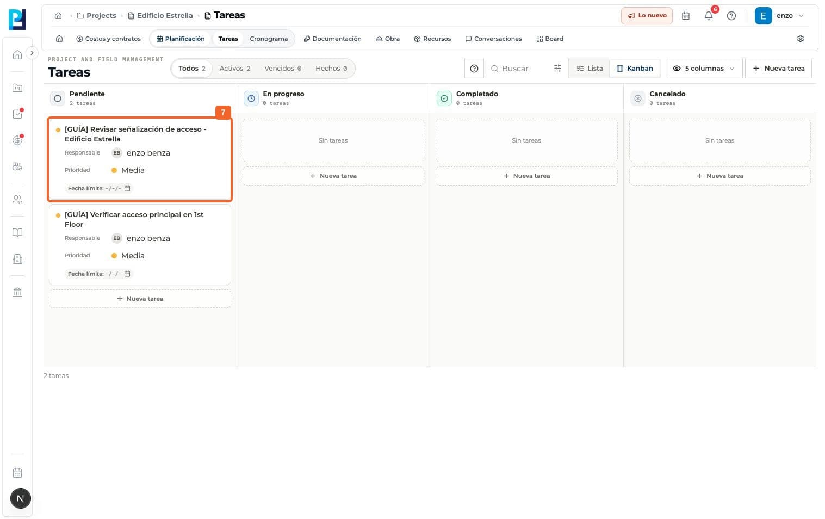Open the Tareas sub-tab
This screenshot has height=519, width=825.
pos(228,39)
